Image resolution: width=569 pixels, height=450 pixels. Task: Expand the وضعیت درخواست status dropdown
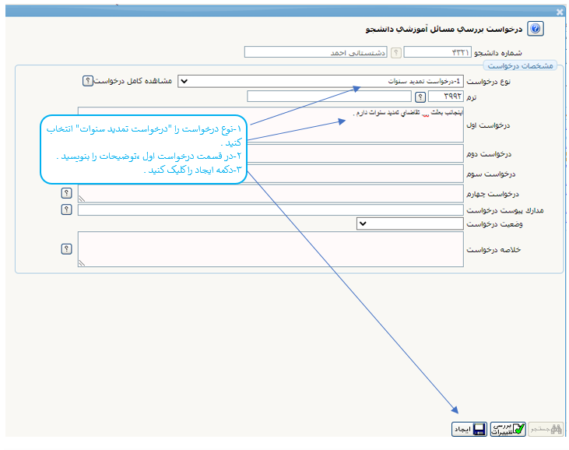(x=409, y=223)
